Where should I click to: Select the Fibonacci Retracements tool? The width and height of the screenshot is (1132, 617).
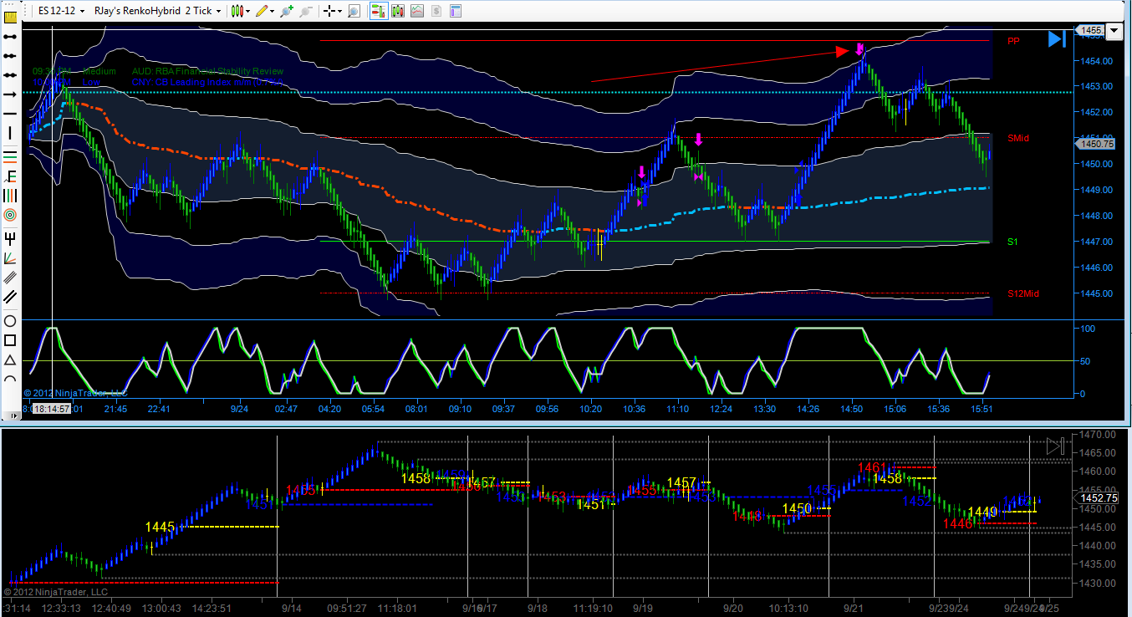coord(10,156)
